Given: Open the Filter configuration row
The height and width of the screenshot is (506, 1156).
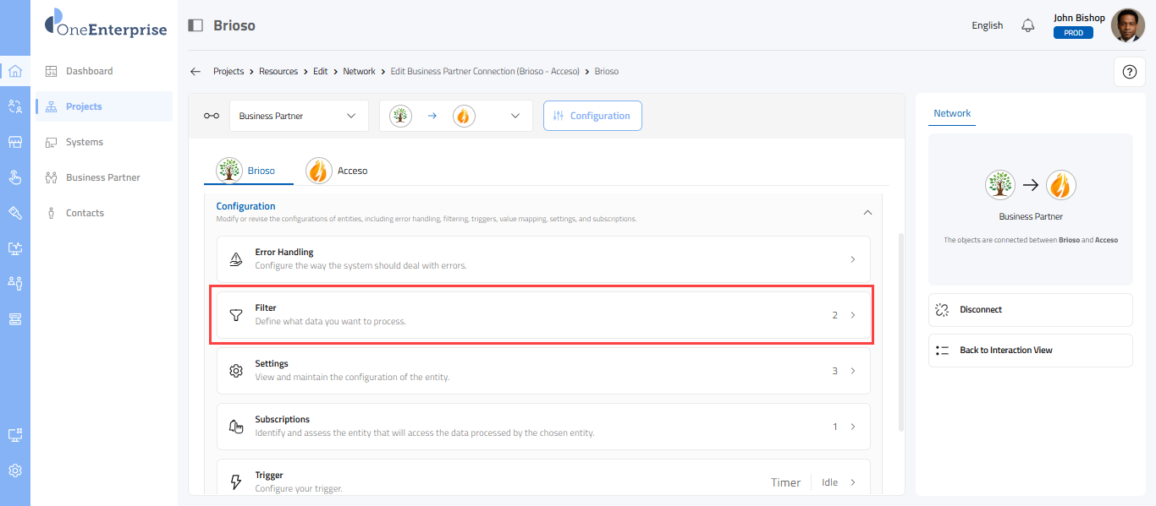Looking at the screenshot, I should point(542,315).
